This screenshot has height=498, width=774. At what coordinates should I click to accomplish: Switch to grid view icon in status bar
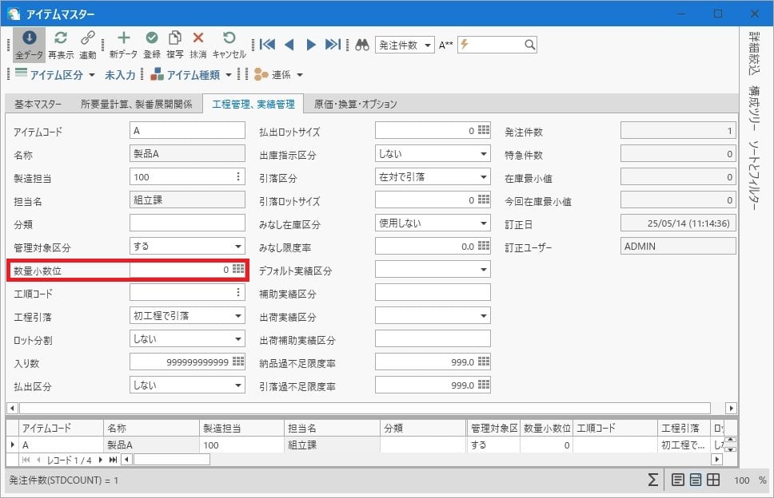[713, 480]
